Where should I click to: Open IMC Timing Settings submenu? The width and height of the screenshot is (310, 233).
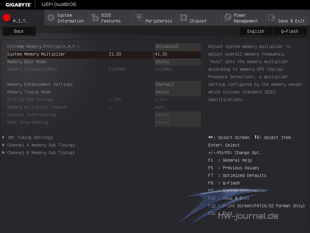pos(30,137)
